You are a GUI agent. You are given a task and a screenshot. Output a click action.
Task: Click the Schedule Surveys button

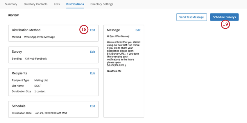pos(224,17)
